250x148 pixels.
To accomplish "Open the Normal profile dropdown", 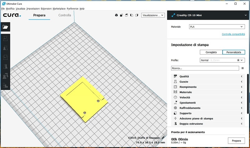I will 222,60.
